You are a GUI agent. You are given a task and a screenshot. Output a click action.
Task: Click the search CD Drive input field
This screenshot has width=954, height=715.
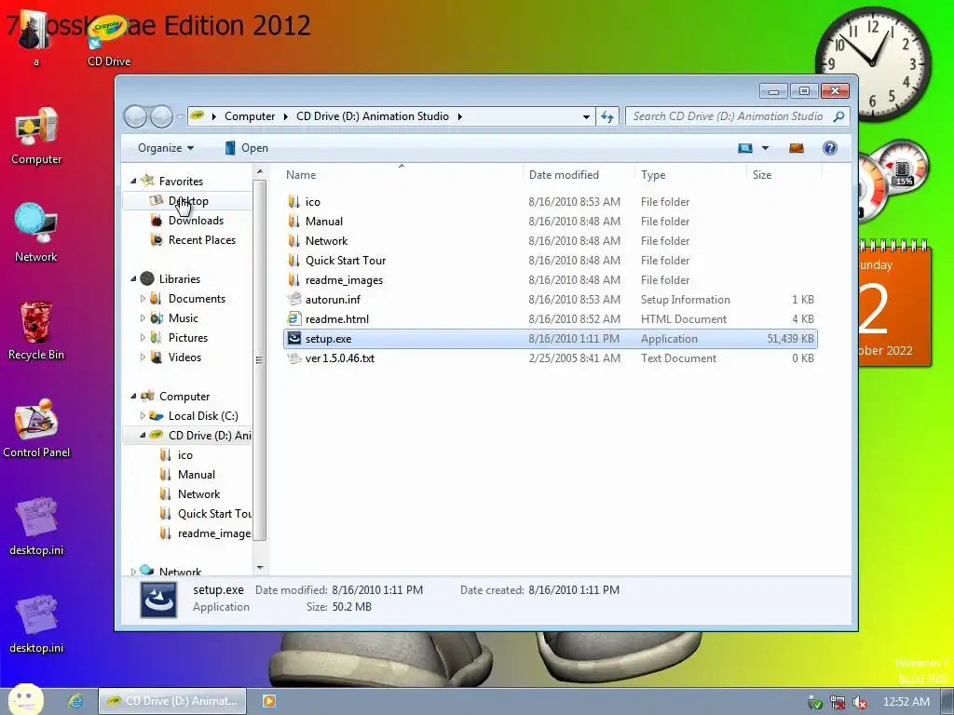click(729, 116)
